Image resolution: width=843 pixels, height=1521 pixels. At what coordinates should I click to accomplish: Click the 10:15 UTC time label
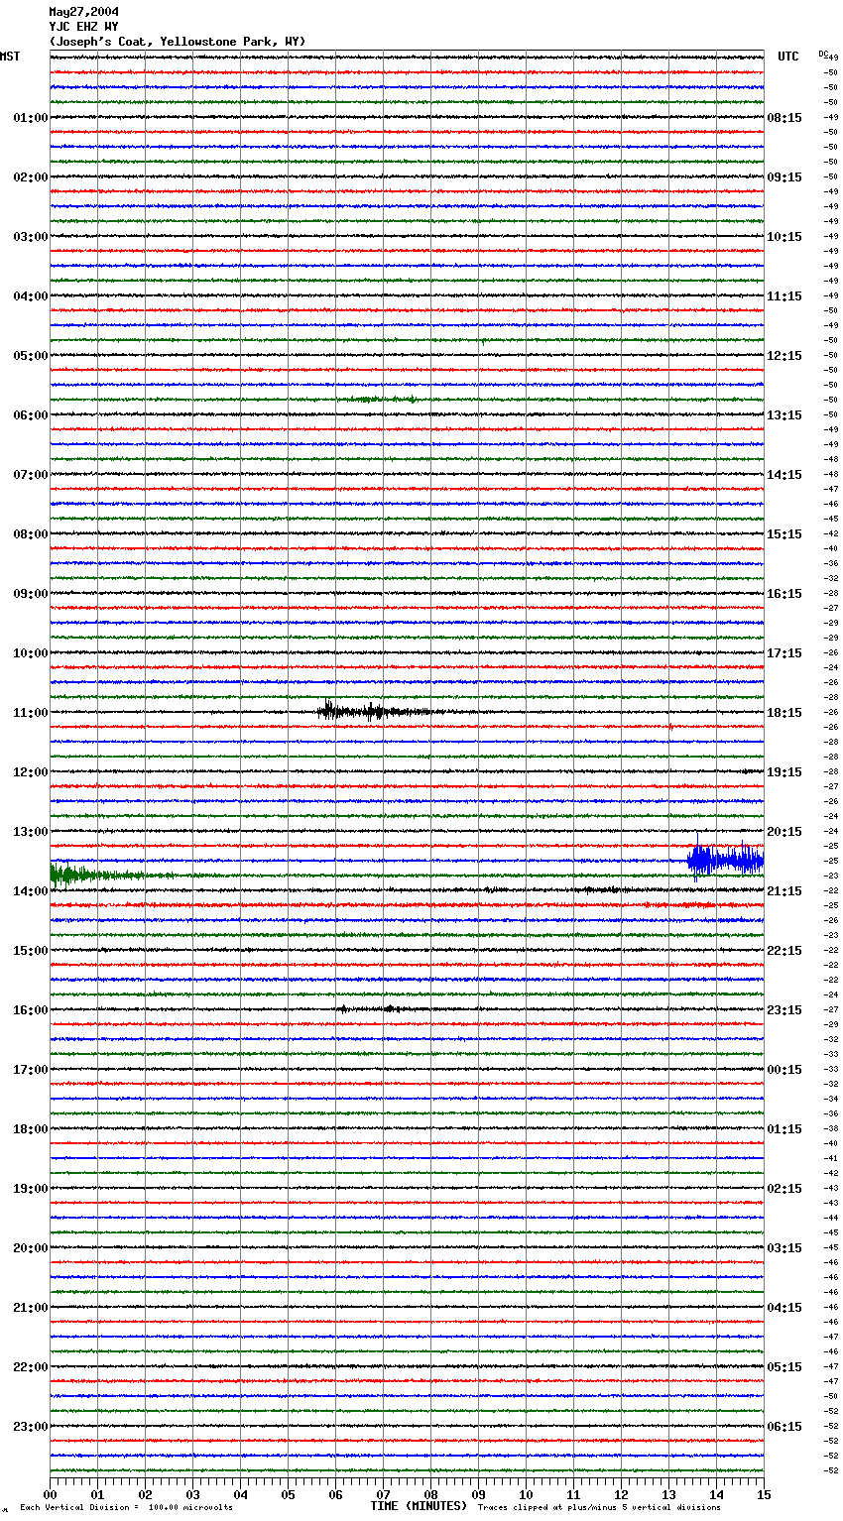pos(784,237)
